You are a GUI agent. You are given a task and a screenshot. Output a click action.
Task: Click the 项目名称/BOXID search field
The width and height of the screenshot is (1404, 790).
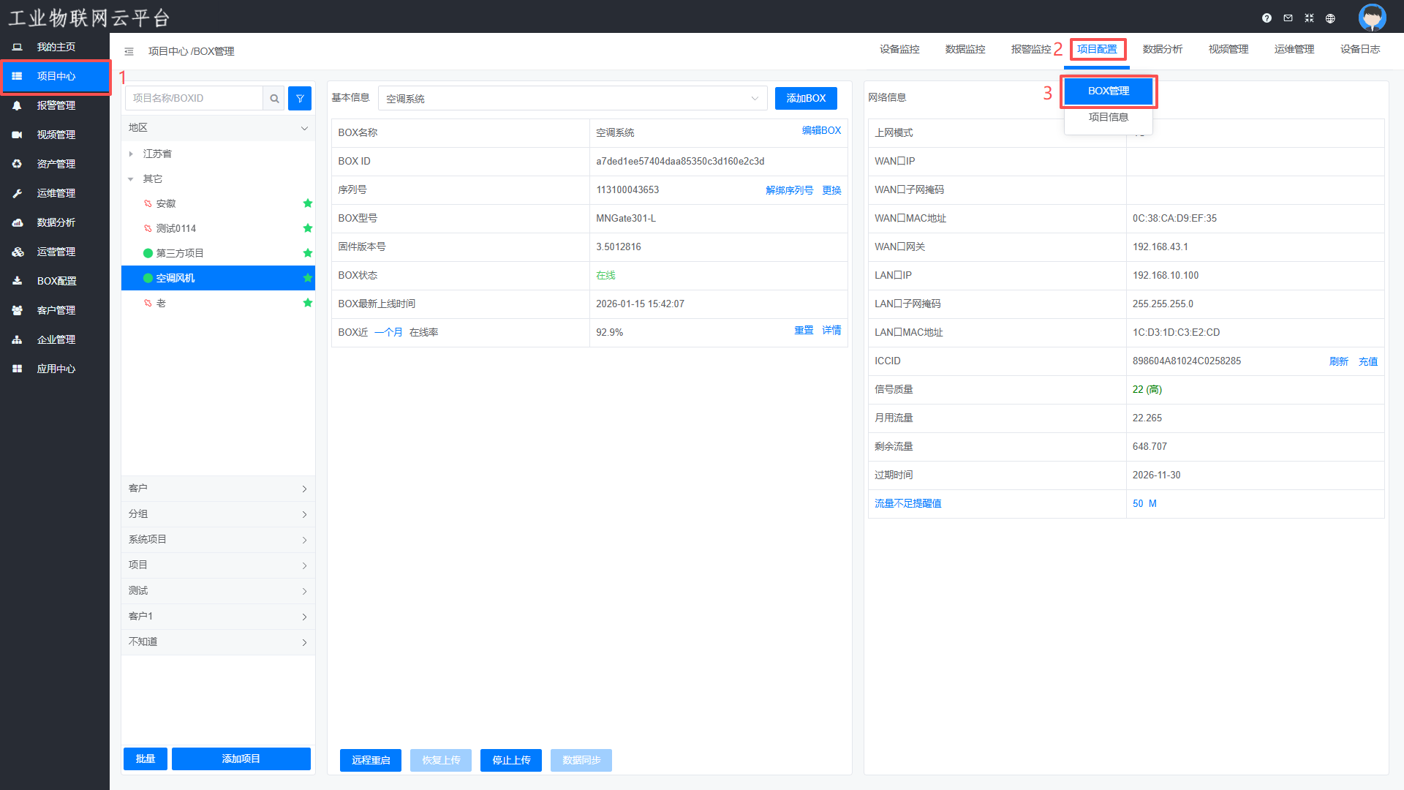pos(195,98)
